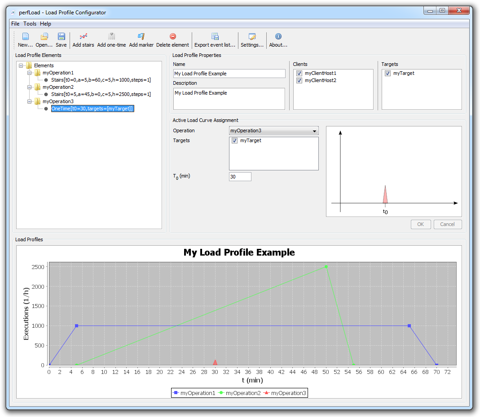Viewport: 480px width, 417px height.
Task: Click the myOperation1 tree label
Action: [58, 73]
